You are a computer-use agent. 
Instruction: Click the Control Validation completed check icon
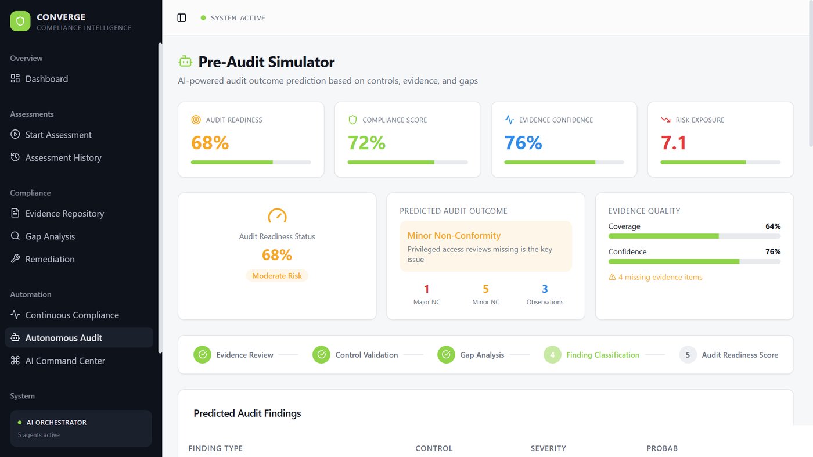coord(321,354)
